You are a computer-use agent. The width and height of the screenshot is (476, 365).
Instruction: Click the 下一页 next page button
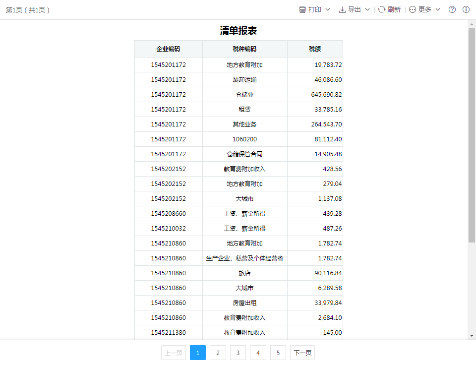(x=302, y=353)
